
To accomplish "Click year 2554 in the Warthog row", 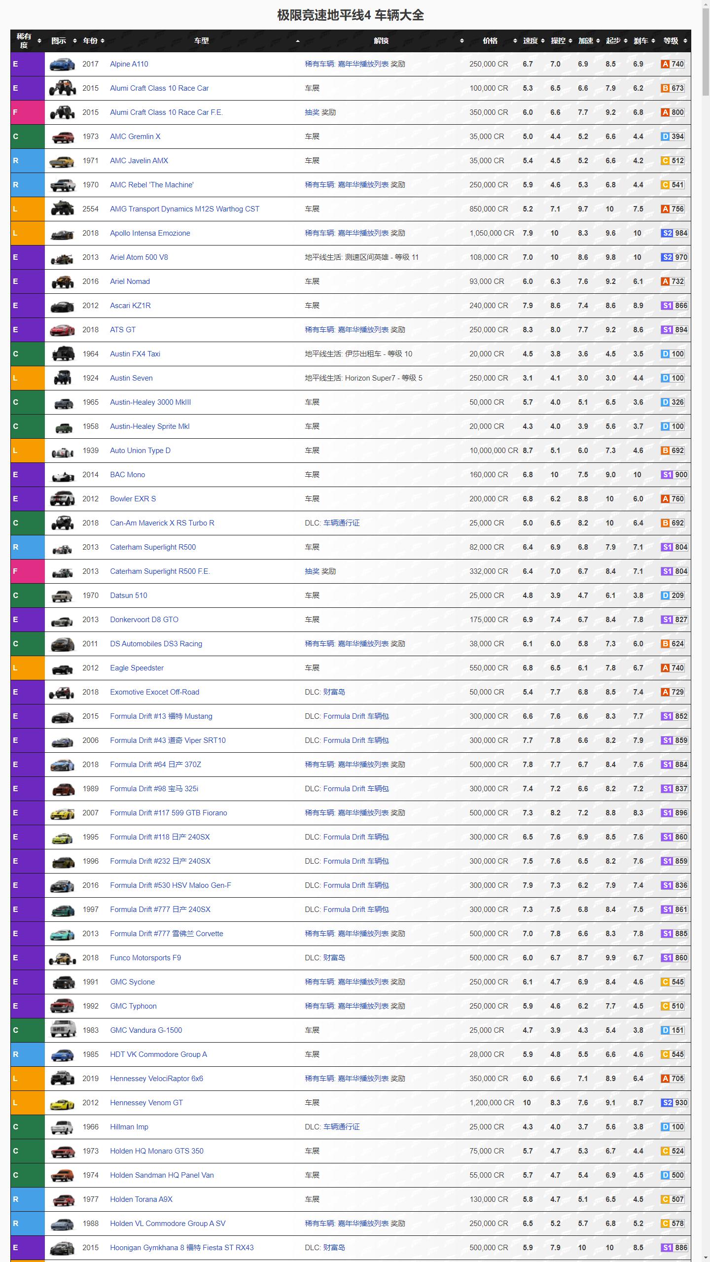I will 90,209.
